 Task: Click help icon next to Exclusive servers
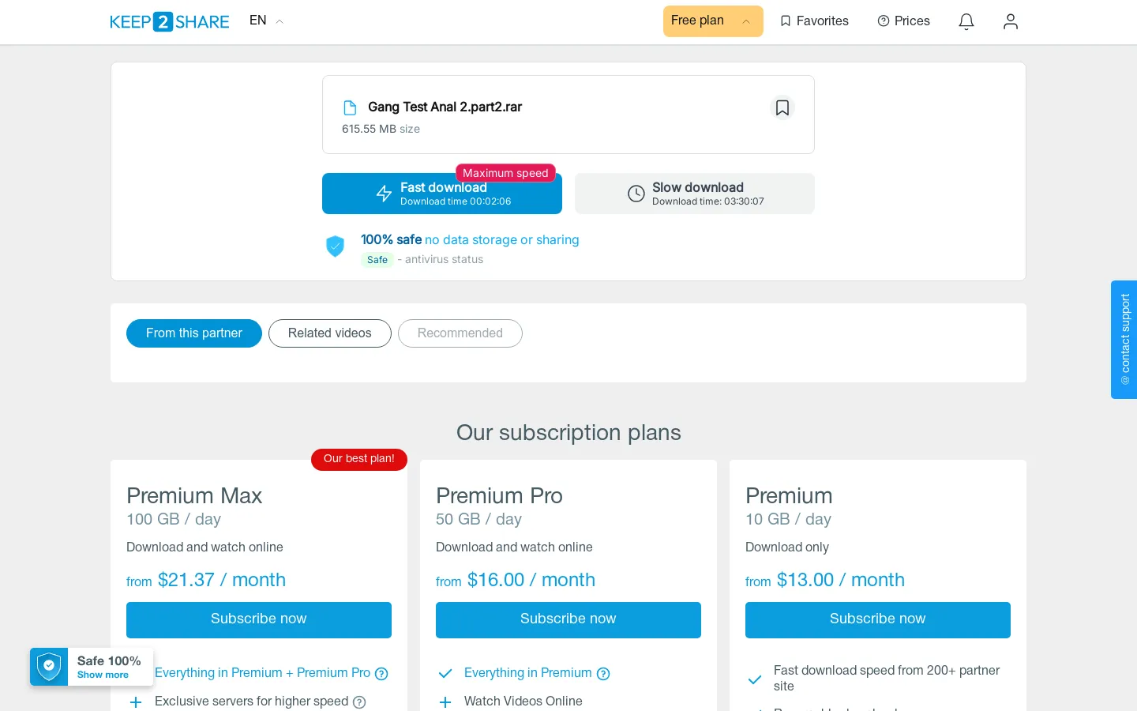click(359, 702)
